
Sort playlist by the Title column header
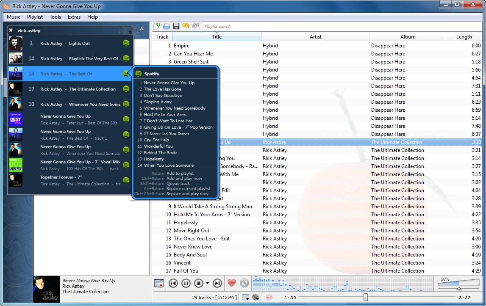pos(217,36)
